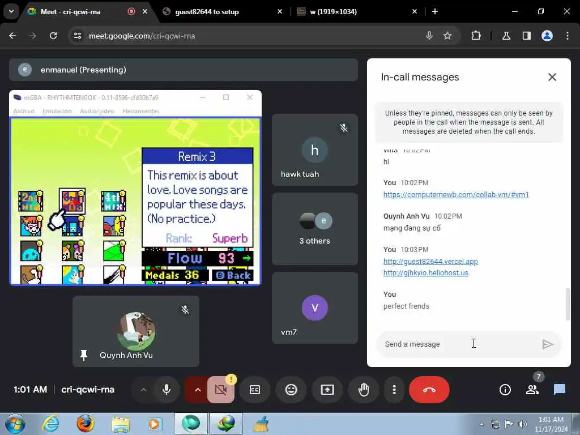The width and height of the screenshot is (580, 435).
Task: Mute the Meet call microphone
Action: pos(167,390)
